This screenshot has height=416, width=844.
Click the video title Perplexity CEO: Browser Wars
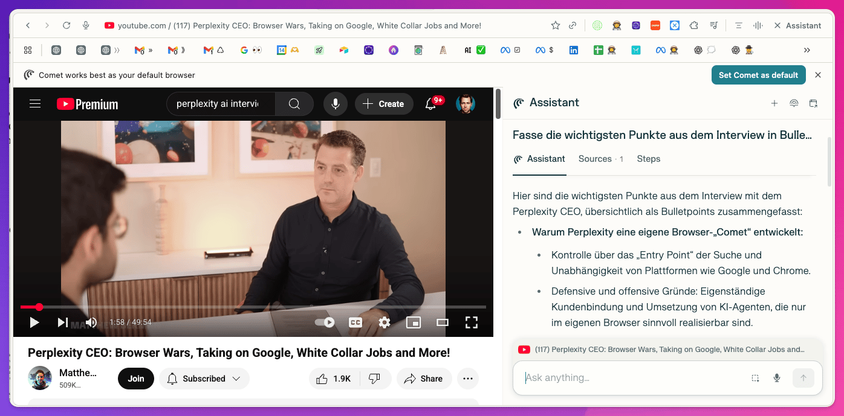(239, 353)
